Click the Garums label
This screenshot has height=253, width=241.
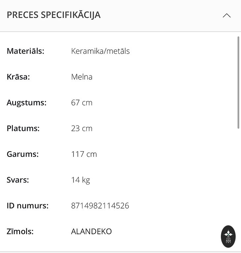pos(23,154)
